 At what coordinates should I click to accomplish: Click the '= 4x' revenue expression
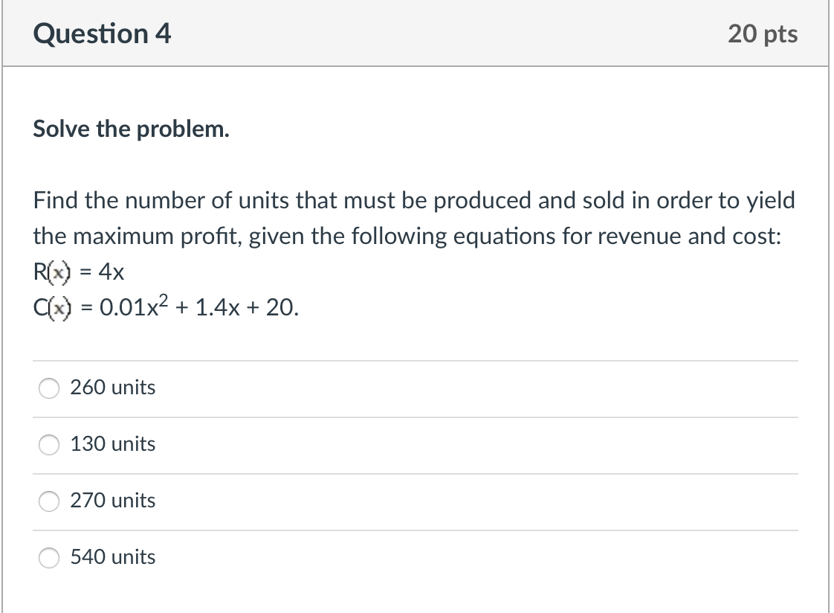click(102, 272)
